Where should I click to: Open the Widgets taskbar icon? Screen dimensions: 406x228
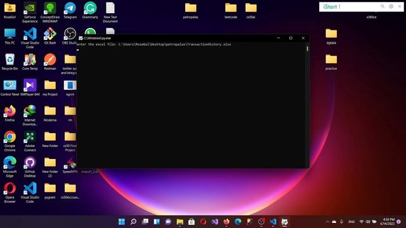point(157,222)
